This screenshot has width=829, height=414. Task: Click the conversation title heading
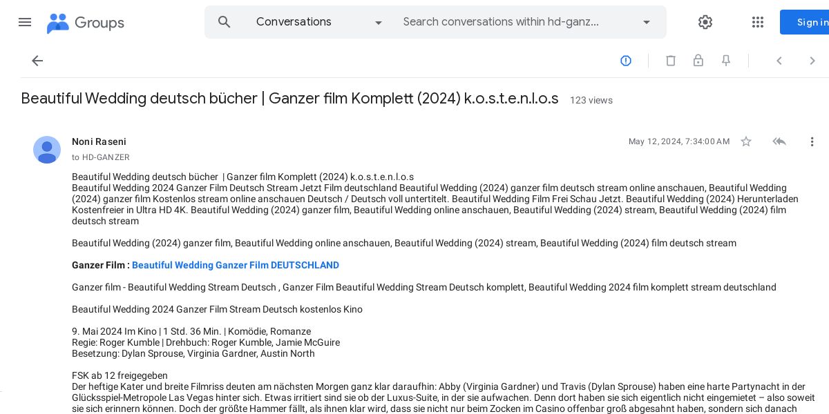289,99
